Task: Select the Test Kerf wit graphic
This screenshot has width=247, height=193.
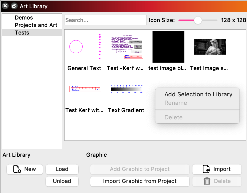Action: coord(85,89)
